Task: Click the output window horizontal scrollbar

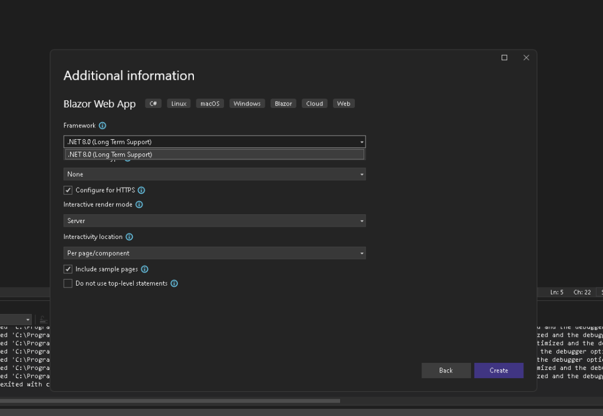Action: [x=170, y=401]
